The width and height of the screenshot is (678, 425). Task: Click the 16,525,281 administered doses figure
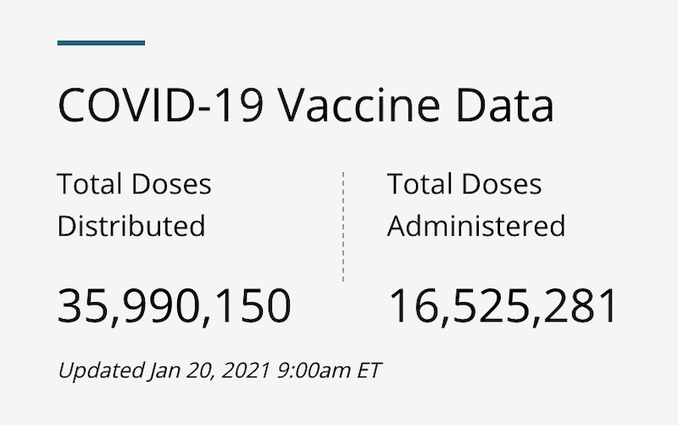pos(503,306)
